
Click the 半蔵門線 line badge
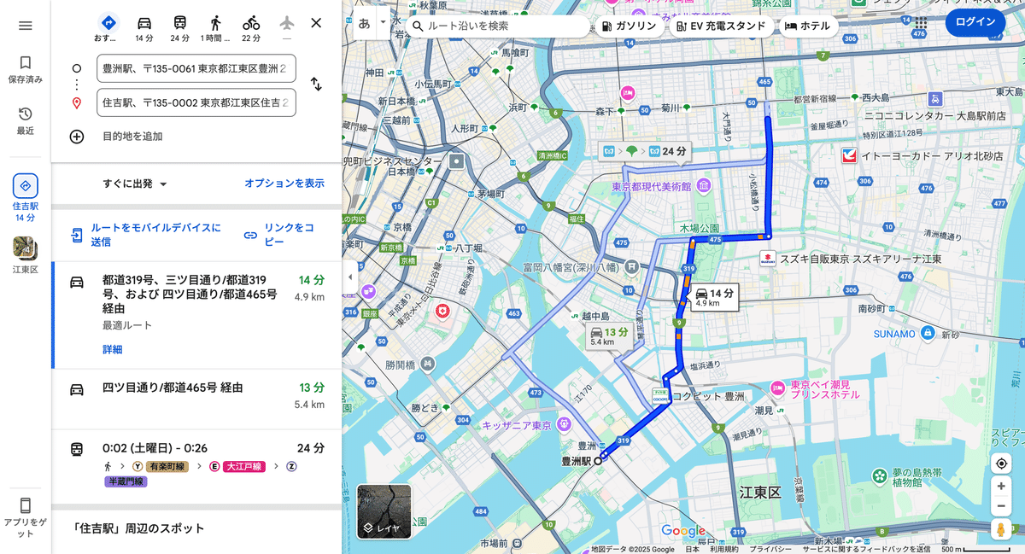[x=126, y=481]
